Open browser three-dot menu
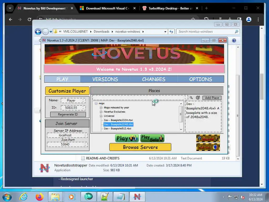The width and height of the screenshot is (269, 202). click(x=258, y=19)
